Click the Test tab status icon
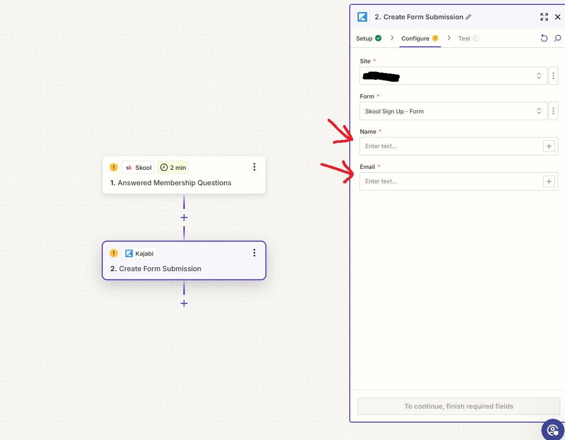 coord(476,38)
